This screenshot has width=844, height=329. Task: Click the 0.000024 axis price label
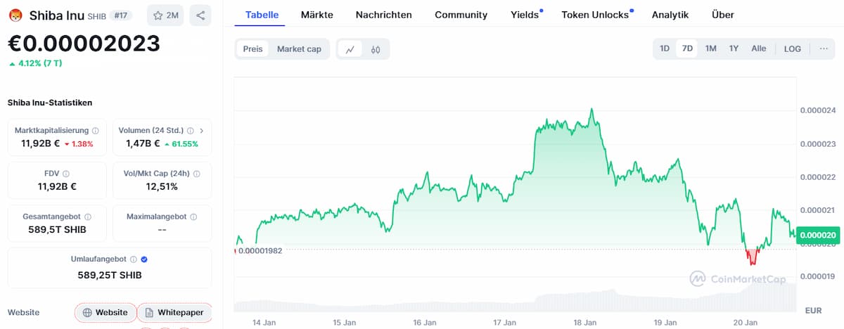coord(818,110)
